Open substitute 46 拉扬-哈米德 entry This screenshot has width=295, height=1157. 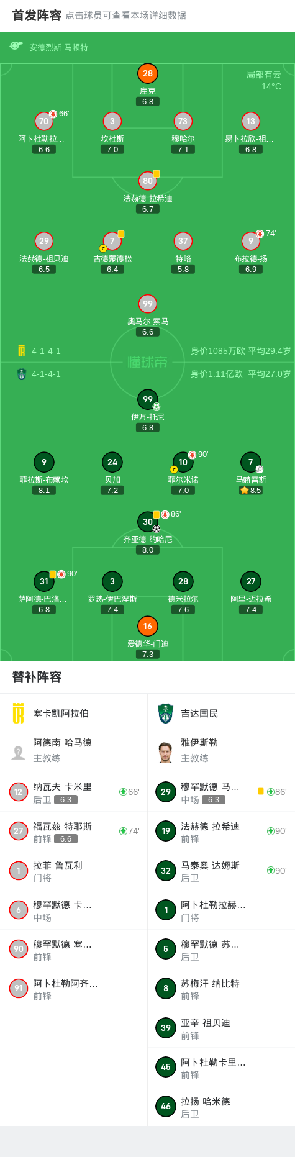tap(221, 1107)
